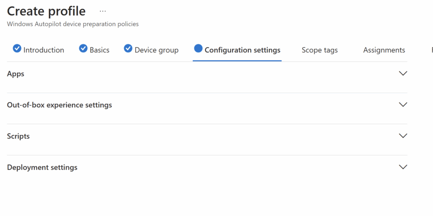The width and height of the screenshot is (433, 216).
Task: Go to the Basics tab
Action: tap(99, 50)
